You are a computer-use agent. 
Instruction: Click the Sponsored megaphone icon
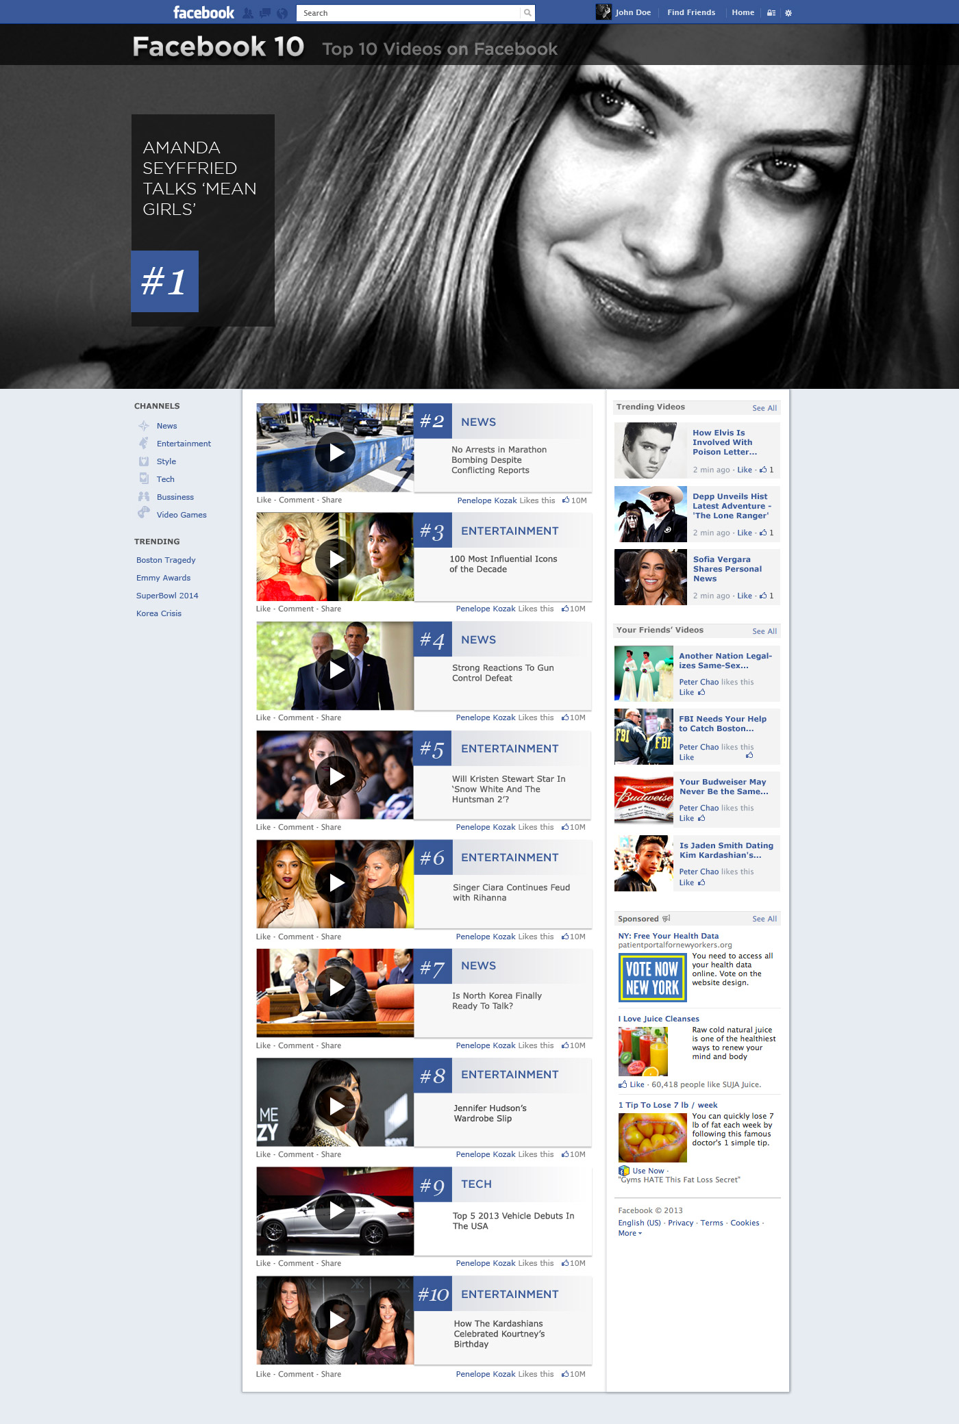click(667, 919)
